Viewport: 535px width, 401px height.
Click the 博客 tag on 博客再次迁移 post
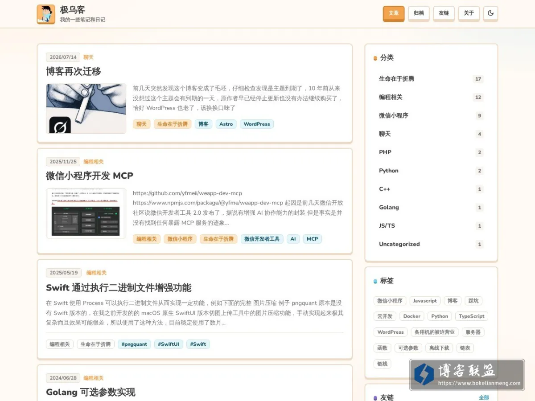click(x=203, y=124)
